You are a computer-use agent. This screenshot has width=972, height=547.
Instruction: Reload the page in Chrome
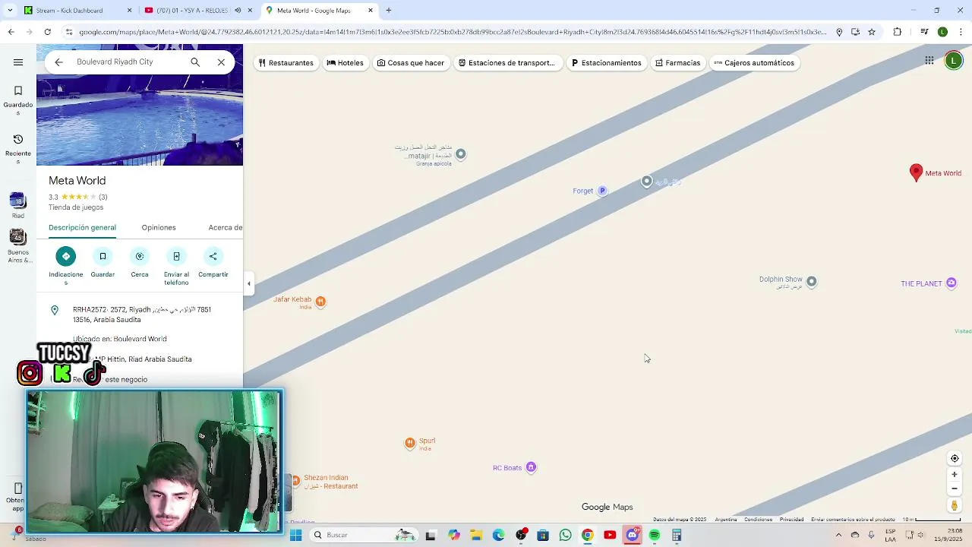tap(47, 32)
